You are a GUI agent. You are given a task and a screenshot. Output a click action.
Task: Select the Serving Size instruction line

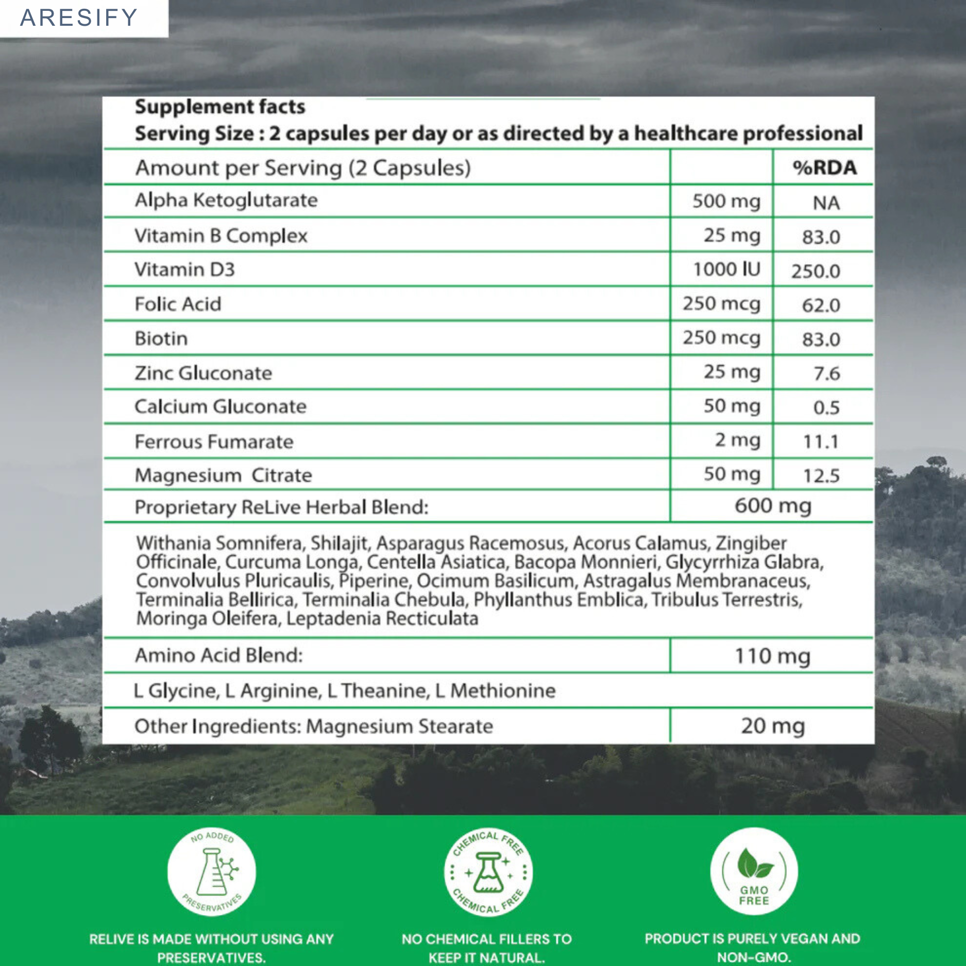[498, 133]
